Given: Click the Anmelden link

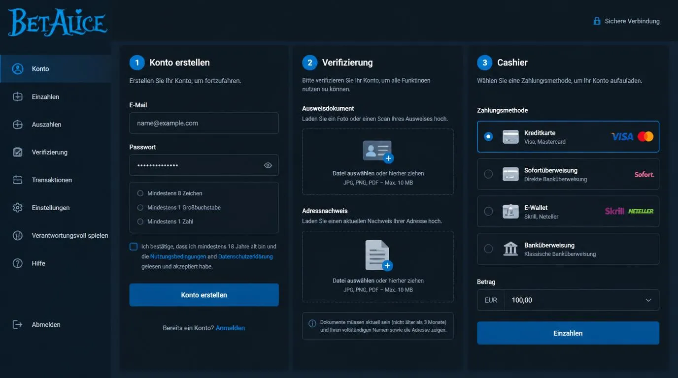Looking at the screenshot, I should pyautogui.click(x=230, y=328).
